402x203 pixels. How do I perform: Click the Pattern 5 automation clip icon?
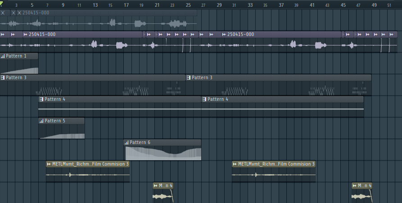point(41,121)
